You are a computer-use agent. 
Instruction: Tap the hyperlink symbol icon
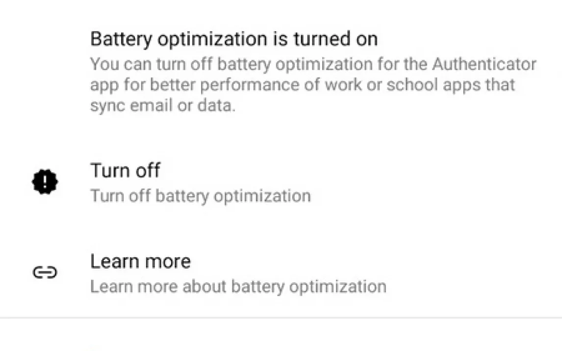click(x=45, y=273)
